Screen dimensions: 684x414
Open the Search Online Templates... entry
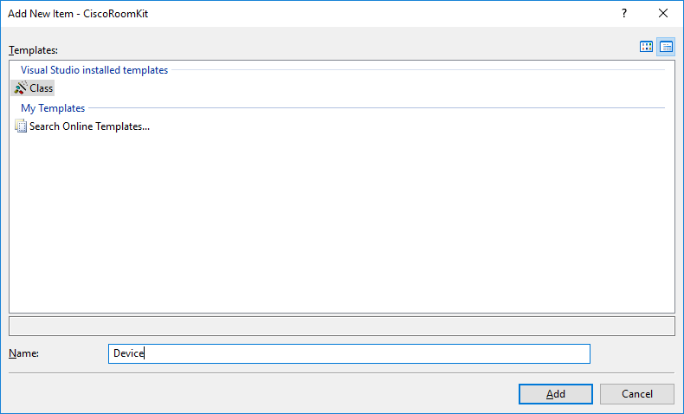[89, 126]
